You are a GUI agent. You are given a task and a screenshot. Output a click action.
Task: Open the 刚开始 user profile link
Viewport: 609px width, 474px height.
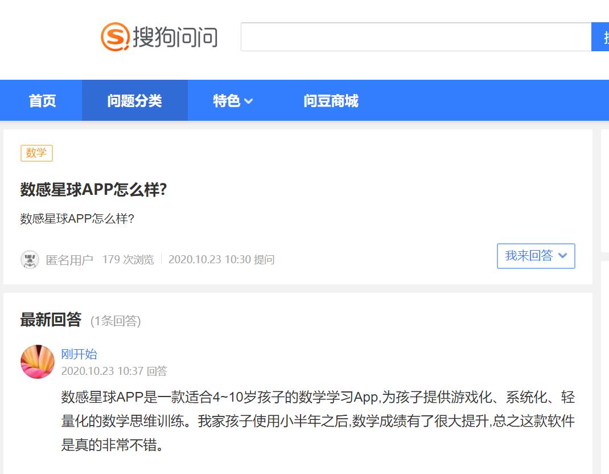click(79, 354)
